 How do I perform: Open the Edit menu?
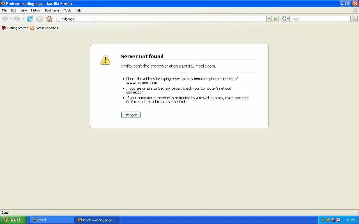(x=13, y=10)
